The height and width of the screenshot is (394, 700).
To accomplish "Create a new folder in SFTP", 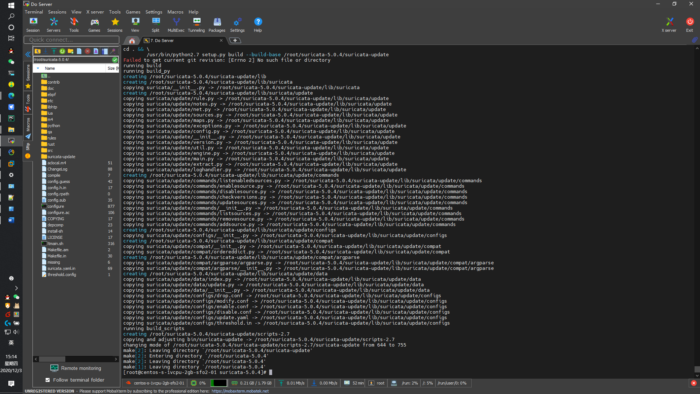I will coord(70,51).
